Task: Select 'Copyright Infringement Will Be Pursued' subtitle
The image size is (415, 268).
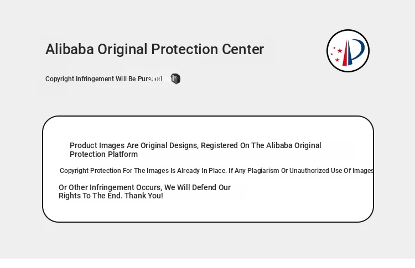Action: [x=103, y=79]
